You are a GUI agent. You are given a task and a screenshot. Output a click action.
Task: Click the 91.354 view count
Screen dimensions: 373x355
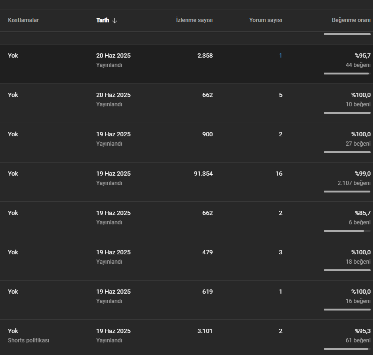coord(203,174)
